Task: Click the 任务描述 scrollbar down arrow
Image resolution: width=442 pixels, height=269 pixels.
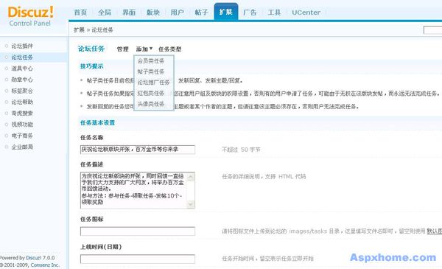Action: (191, 204)
